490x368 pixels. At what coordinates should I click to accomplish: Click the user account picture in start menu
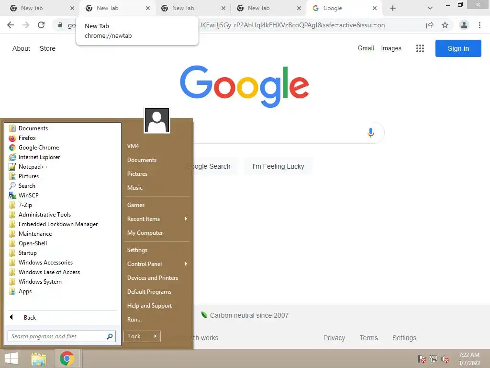157,120
